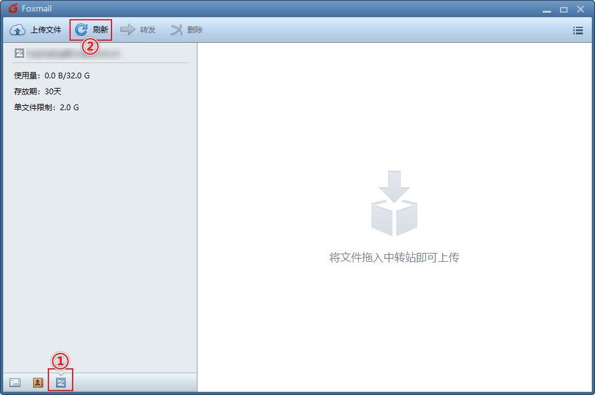Open the contacts address book icon
595x395 pixels.
pos(38,382)
